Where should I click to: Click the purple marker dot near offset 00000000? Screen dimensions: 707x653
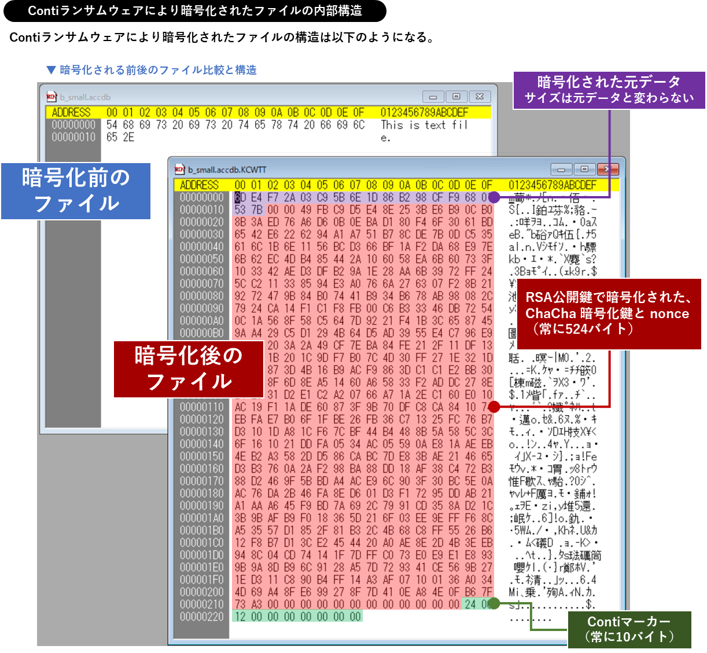tap(493, 197)
